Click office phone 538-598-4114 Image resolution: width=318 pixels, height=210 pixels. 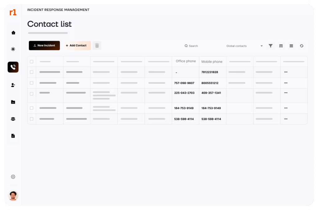tap(184, 119)
